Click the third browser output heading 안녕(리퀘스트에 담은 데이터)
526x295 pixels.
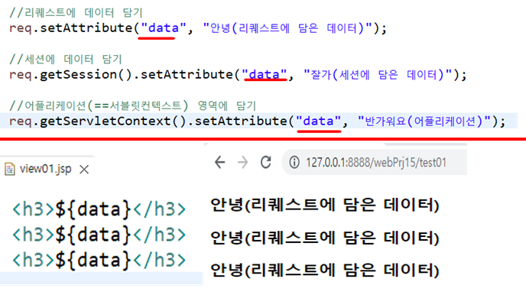325,271
